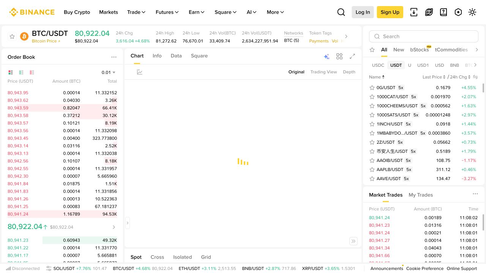Sort pairs by Name column
This screenshot has height=273, width=486.
point(377,77)
